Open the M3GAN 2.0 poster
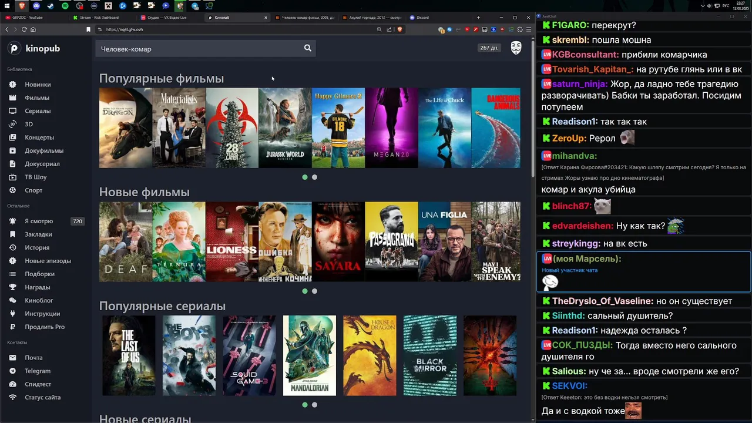 click(x=391, y=127)
